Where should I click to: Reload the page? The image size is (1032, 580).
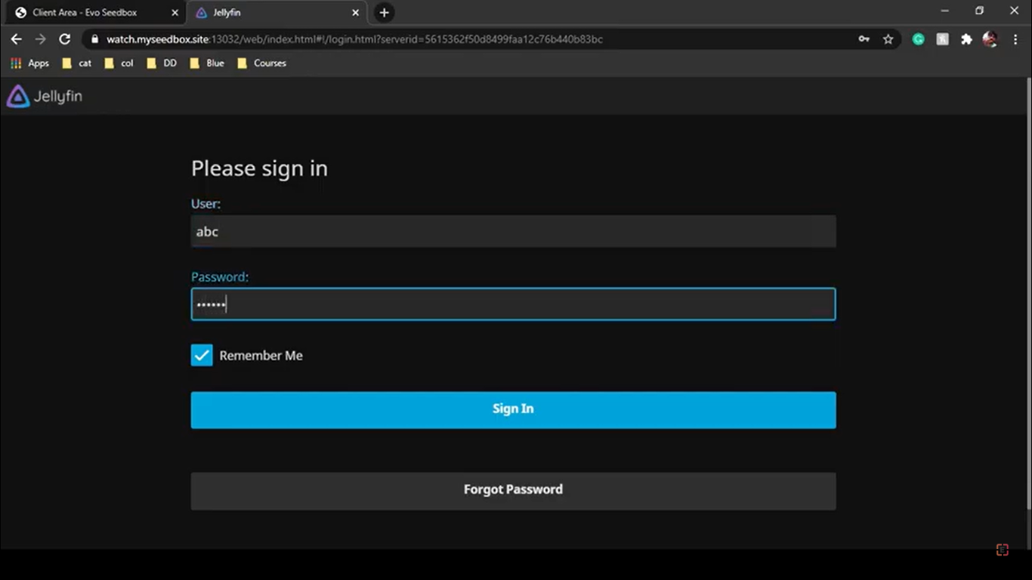[65, 39]
